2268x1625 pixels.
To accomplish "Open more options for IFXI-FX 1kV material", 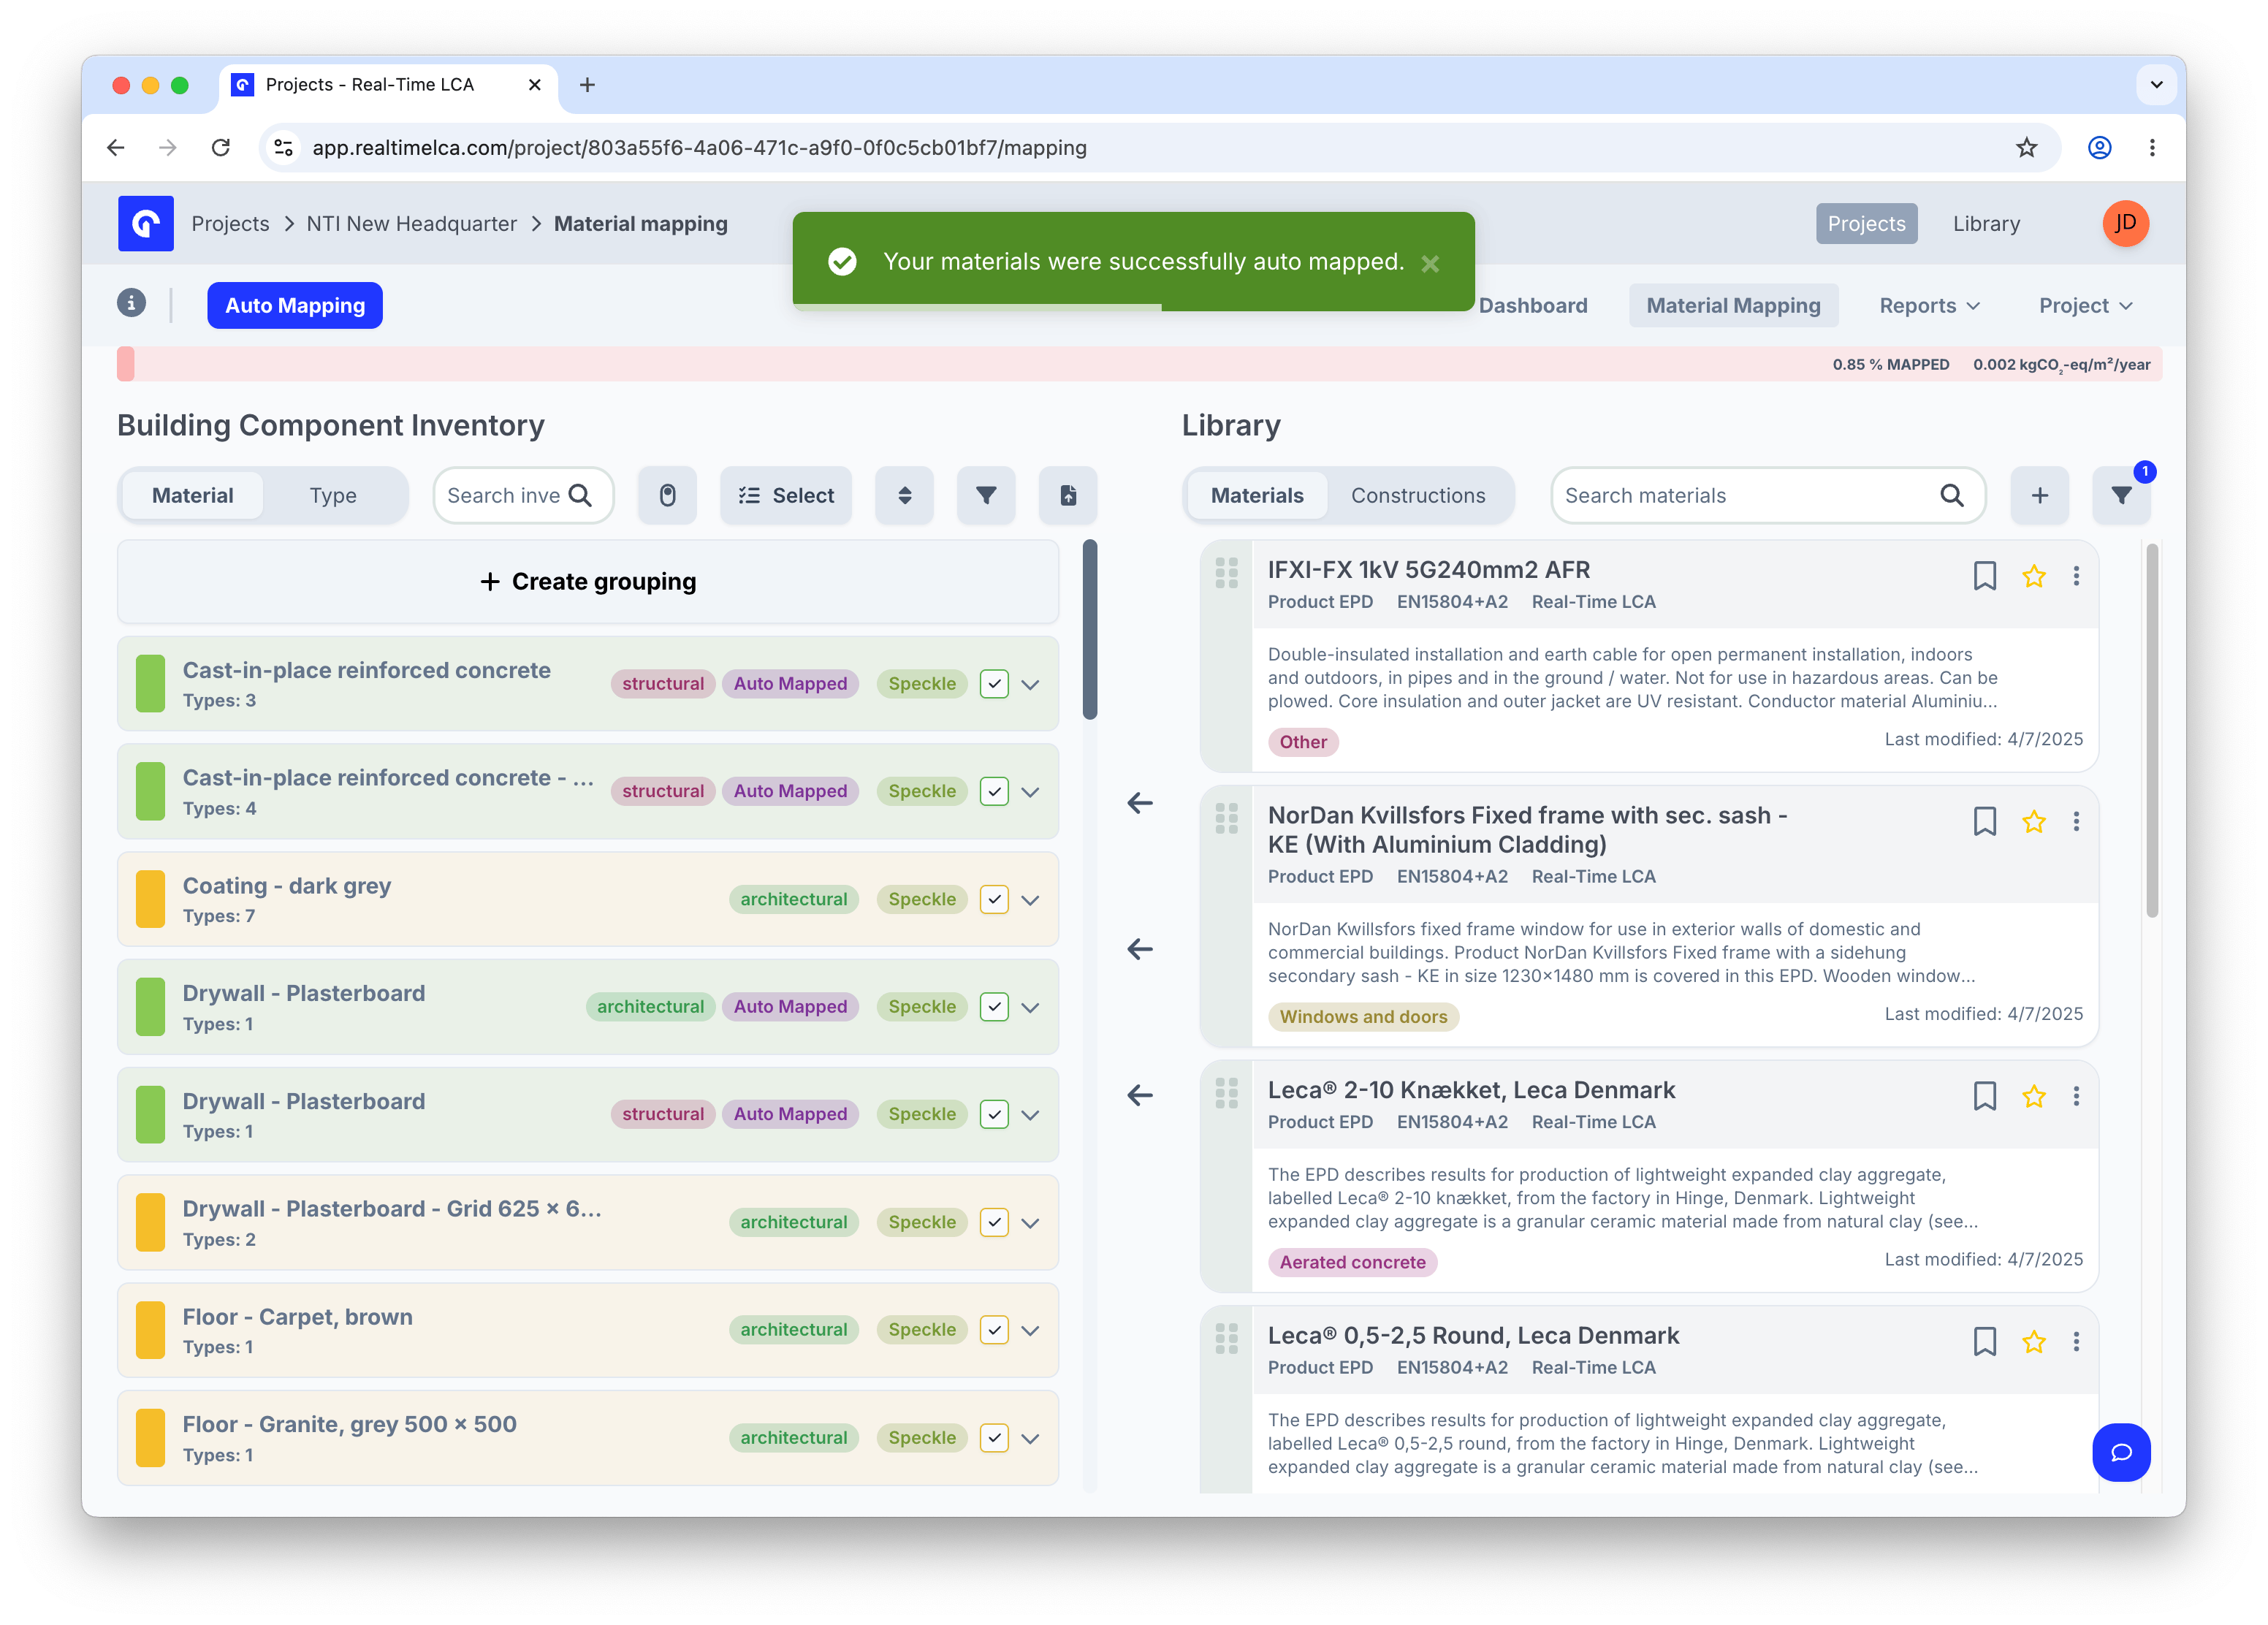I will point(2076,576).
